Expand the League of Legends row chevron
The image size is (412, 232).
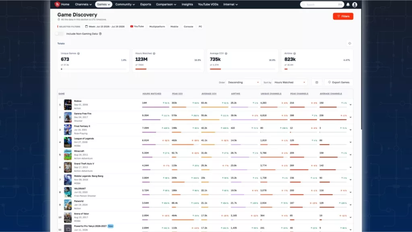pyautogui.click(x=350, y=142)
